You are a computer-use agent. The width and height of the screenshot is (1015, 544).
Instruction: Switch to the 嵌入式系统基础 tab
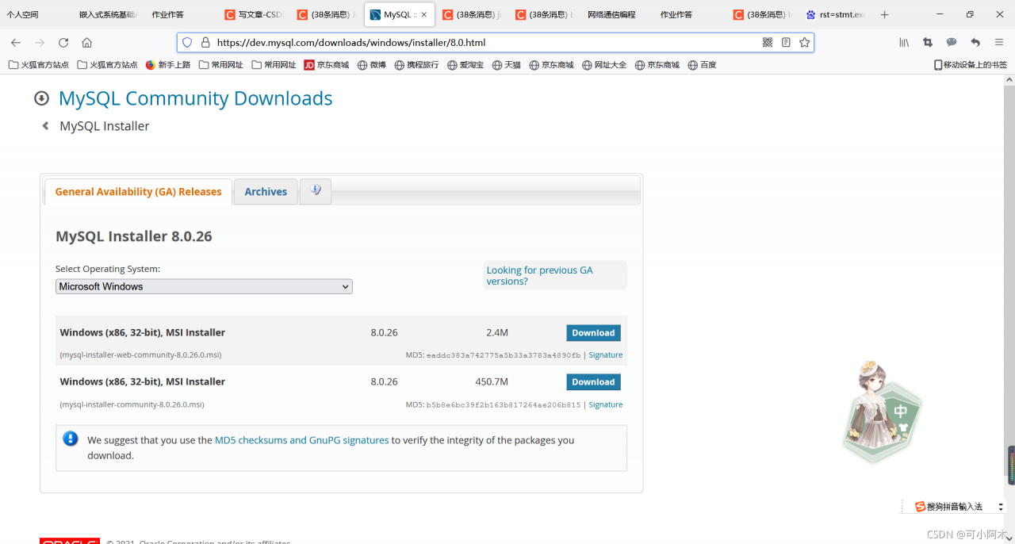click(x=109, y=14)
